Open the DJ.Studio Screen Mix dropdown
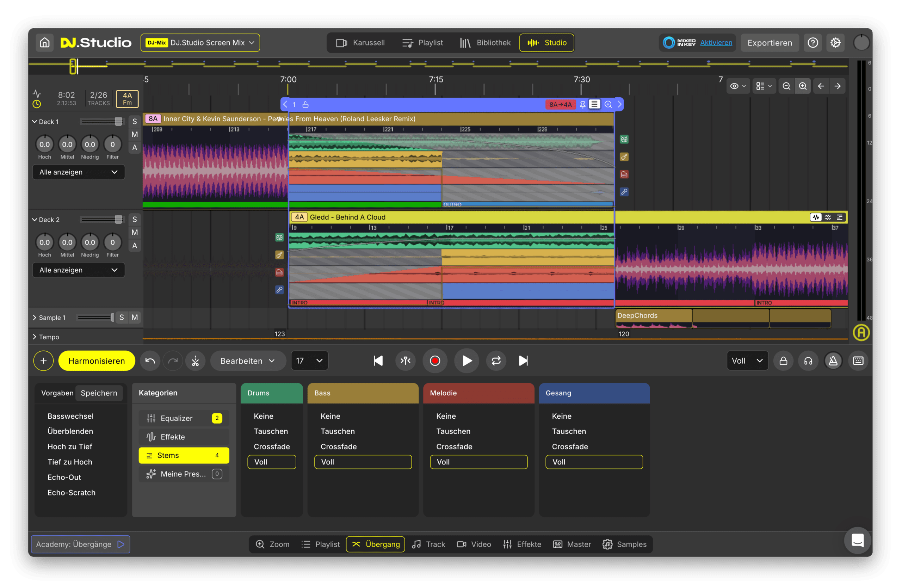The height and width of the screenshot is (585, 902). [200, 42]
